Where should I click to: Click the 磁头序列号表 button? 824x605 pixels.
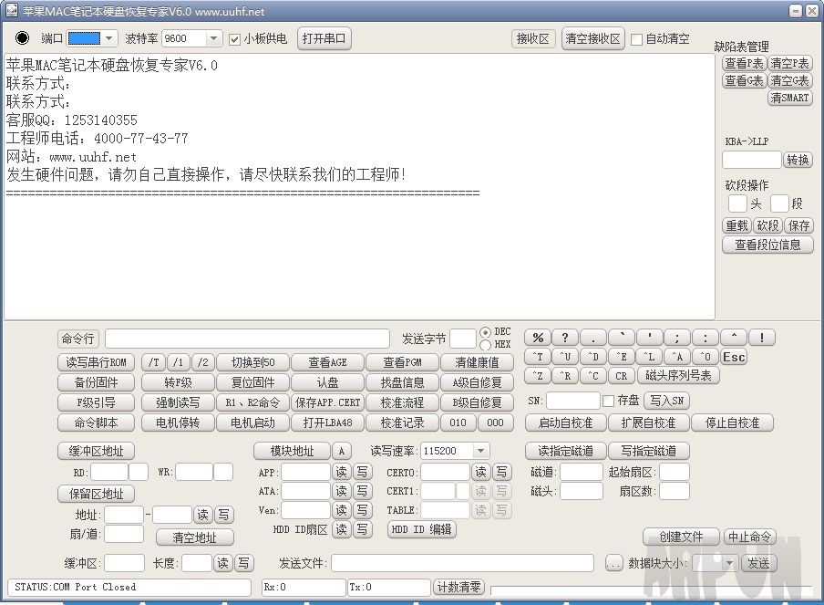tap(678, 376)
